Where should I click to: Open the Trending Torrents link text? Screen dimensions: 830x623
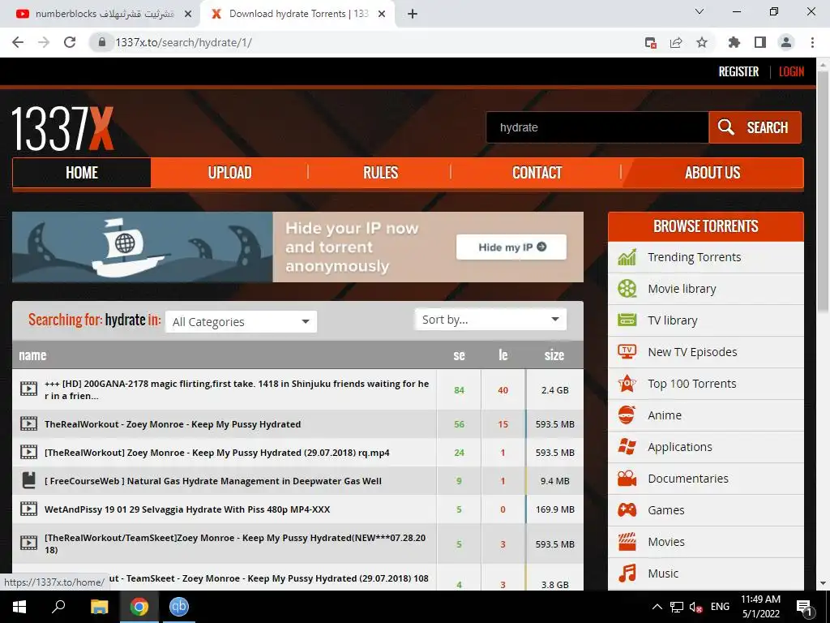695,257
